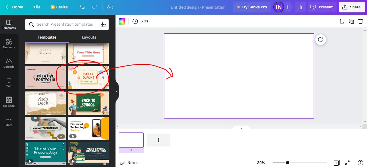Viewport: 367px width, 167px height.
Task: Open the background color swatch picker
Action: tap(122, 21)
